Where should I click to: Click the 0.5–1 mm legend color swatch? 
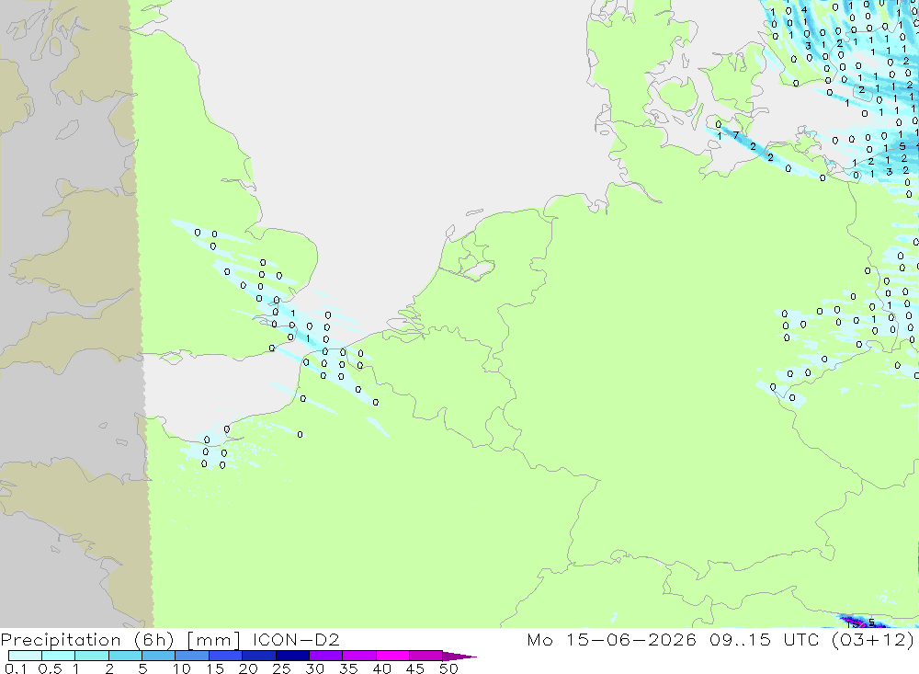(x=59, y=656)
